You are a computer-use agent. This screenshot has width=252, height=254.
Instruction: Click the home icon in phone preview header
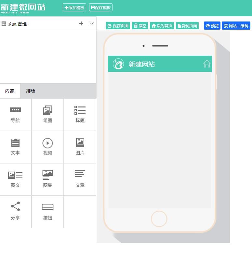207,64
